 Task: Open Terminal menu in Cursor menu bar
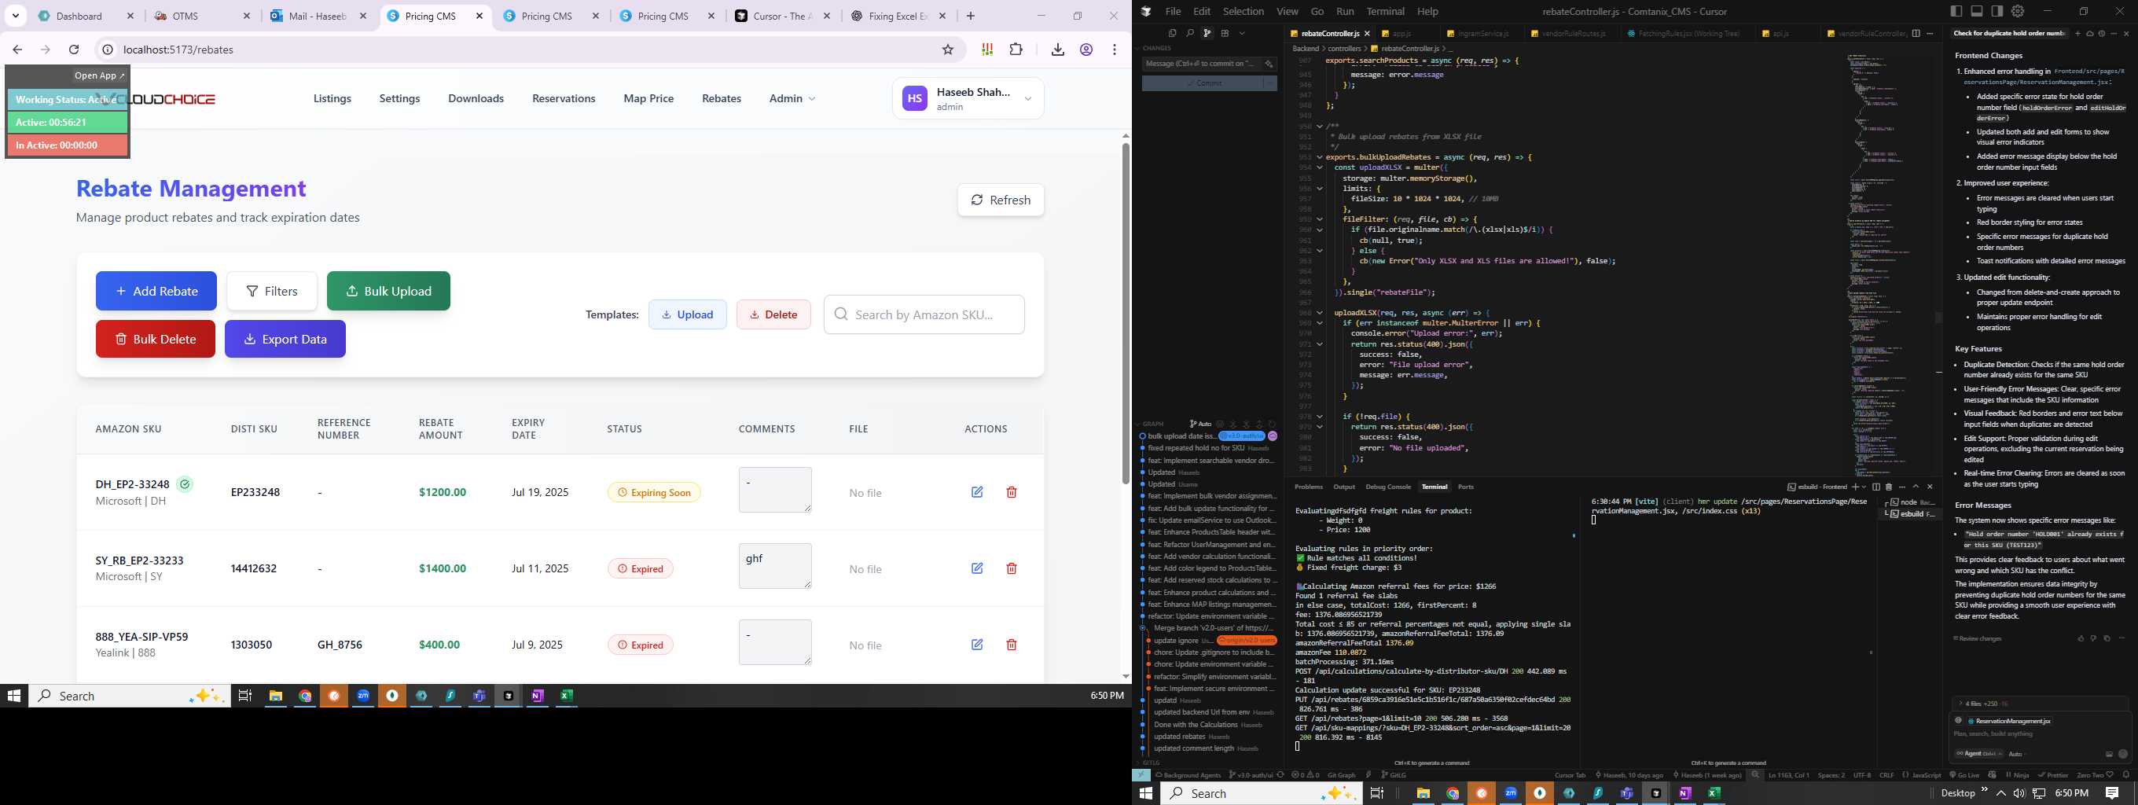tap(1385, 11)
